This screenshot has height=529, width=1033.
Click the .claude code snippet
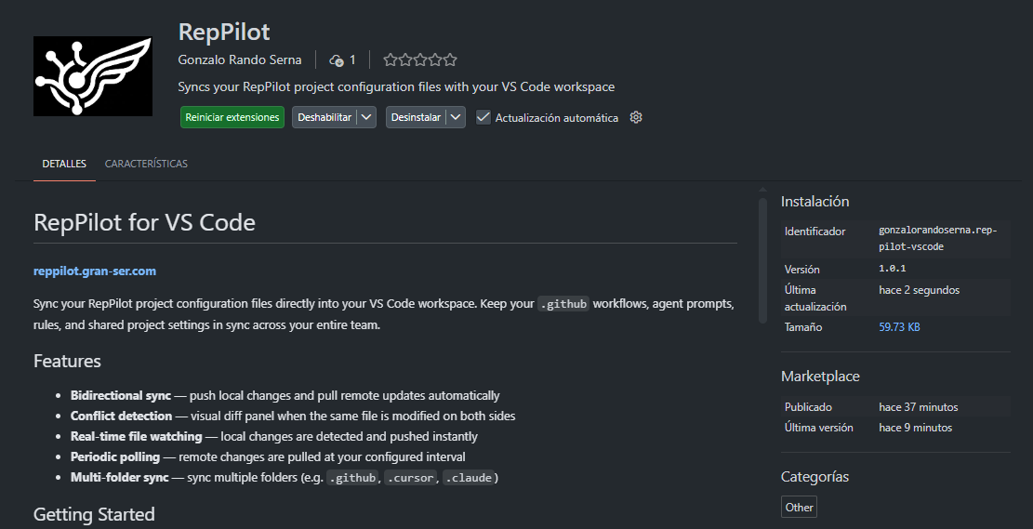pyautogui.click(x=468, y=478)
